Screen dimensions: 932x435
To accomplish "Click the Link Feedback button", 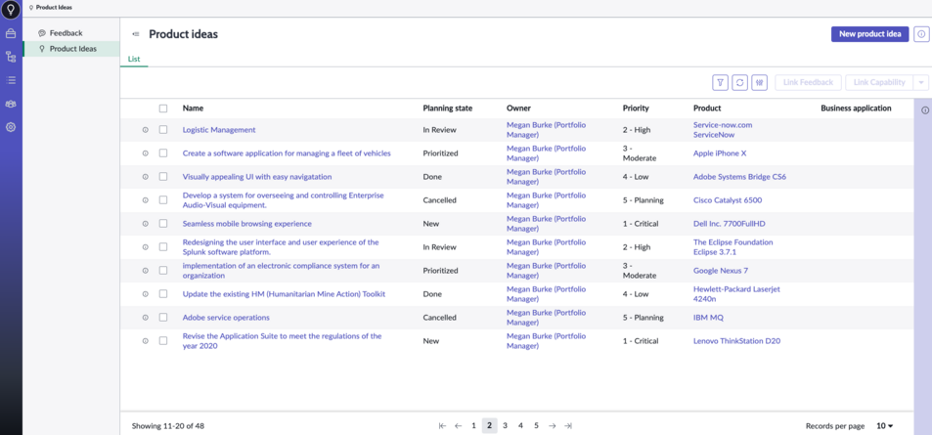I will point(809,83).
